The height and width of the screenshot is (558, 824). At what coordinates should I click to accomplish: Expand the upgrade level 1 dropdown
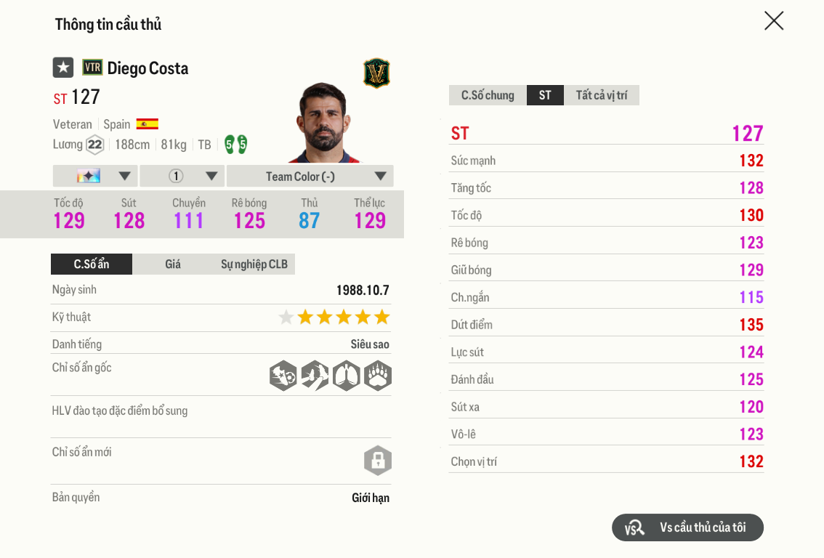(182, 175)
